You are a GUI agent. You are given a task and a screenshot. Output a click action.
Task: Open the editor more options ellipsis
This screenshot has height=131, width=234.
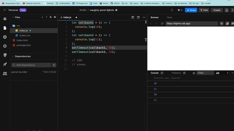[x=144, y=17]
